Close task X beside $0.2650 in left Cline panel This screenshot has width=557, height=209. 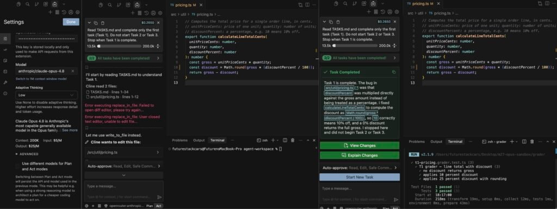pyautogui.click(x=158, y=22)
